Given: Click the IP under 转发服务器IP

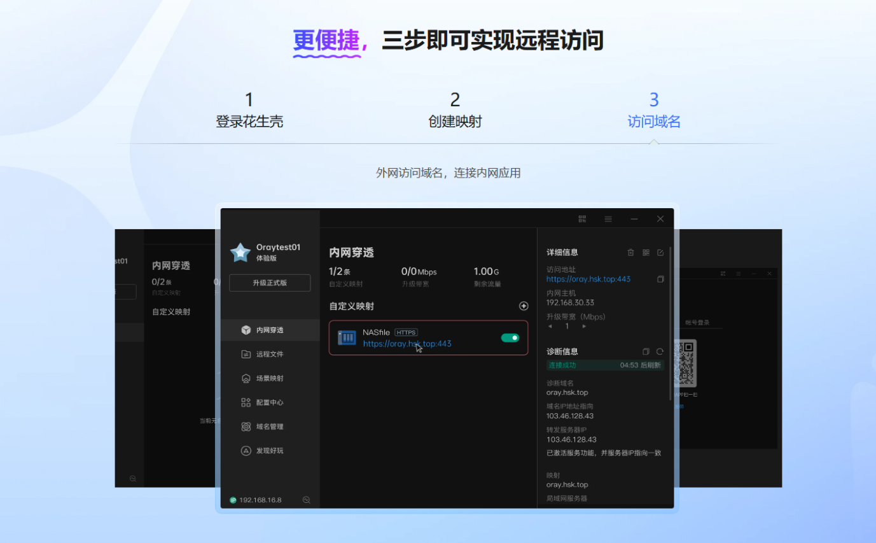Looking at the screenshot, I should (571, 439).
